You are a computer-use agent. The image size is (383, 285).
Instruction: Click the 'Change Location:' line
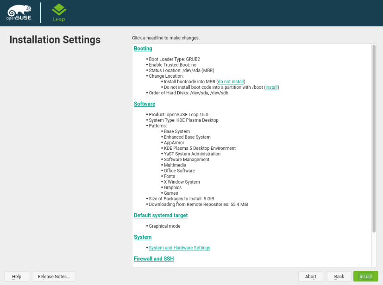tap(166, 76)
